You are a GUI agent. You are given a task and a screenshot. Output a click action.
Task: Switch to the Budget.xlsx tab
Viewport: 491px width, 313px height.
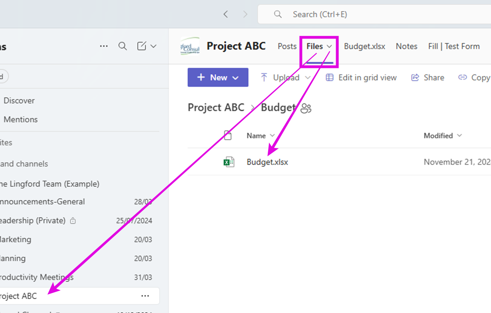[x=364, y=46]
